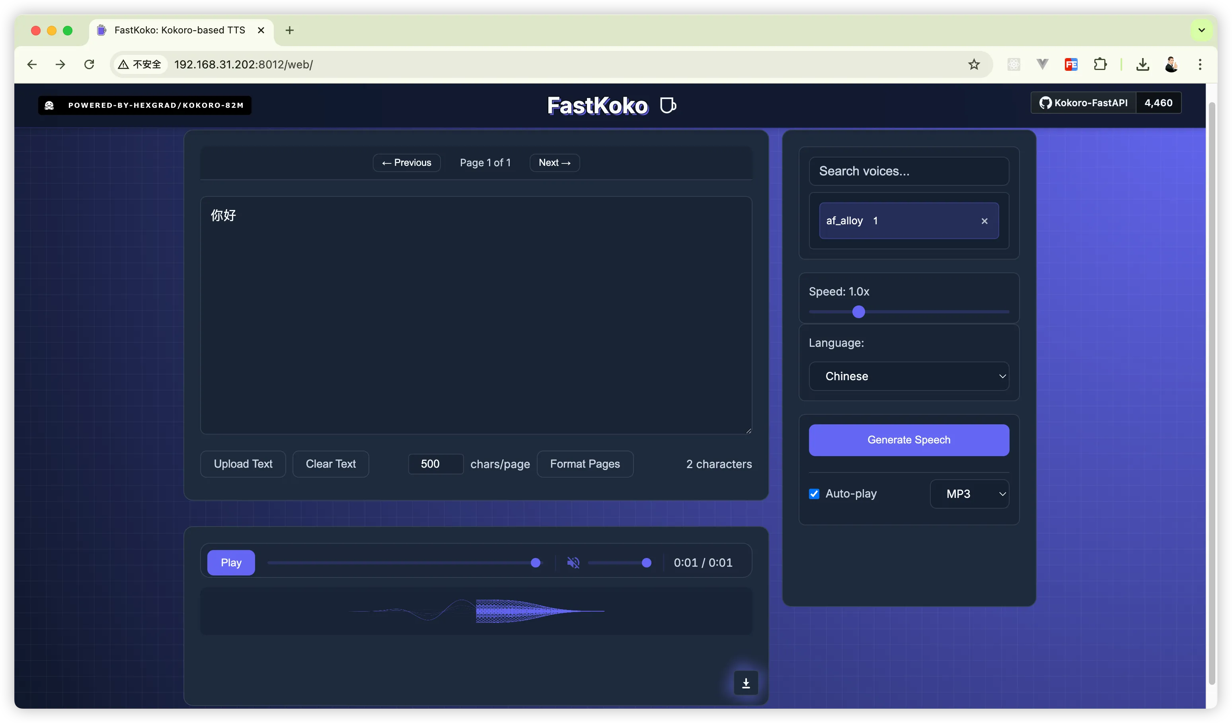The image size is (1232, 723).
Task: Open a new browser tab
Action: 289,30
